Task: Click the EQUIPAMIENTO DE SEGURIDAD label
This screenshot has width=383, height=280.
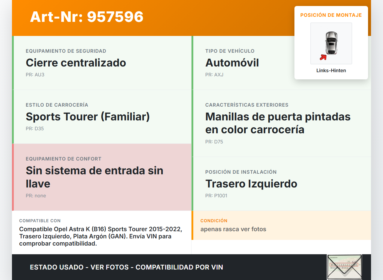Action: (x=66, y=51)
